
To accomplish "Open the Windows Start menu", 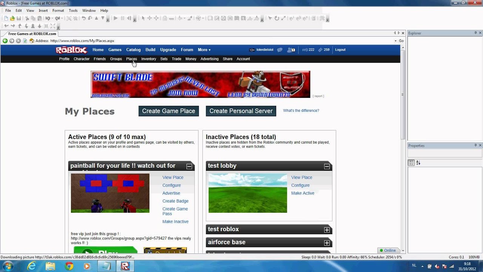I will (x=7, y=266).
